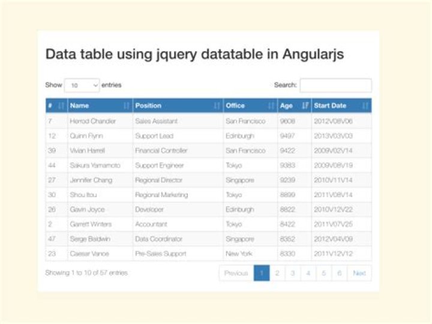Select the Herrod Chandler row
The height and width of the screenshot is (324, 432).
(94, 121)
